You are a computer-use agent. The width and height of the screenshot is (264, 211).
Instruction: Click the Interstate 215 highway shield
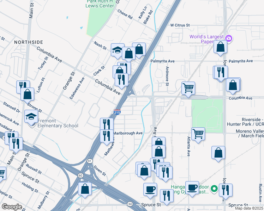[117, 112]
